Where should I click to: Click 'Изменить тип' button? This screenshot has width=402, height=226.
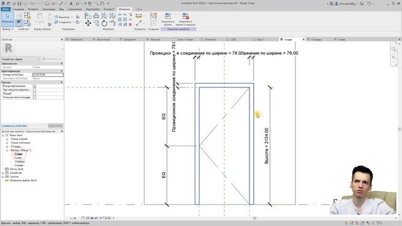click(x=52, y=59)
